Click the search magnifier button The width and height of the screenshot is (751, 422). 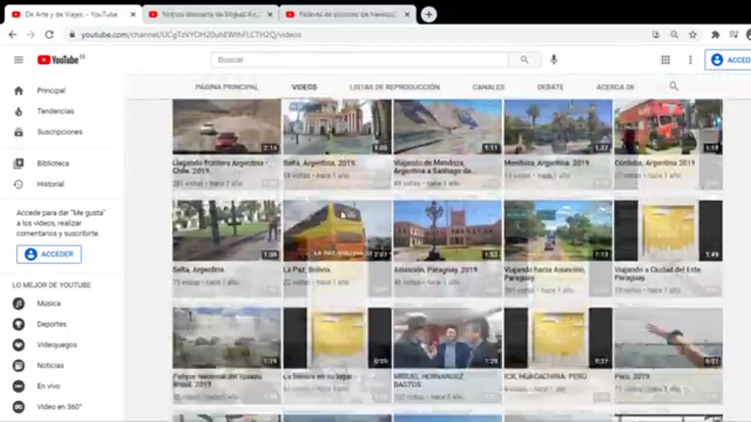coord(525,60)
